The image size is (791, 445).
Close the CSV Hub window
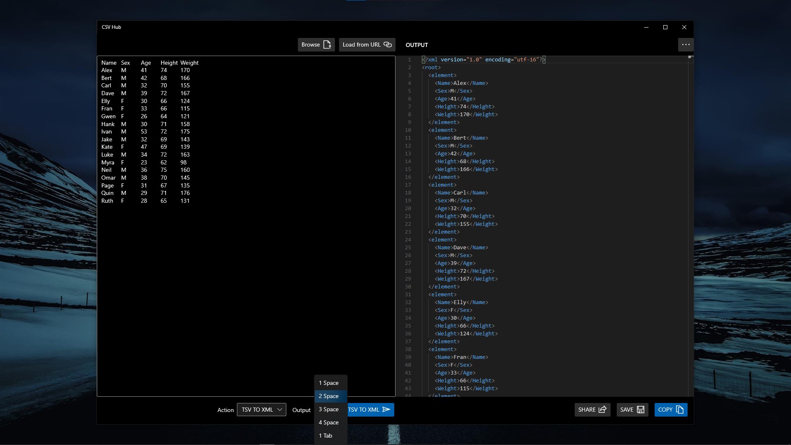[684, 27]
